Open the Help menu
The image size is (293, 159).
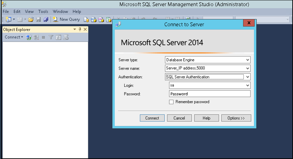[77, 12]
